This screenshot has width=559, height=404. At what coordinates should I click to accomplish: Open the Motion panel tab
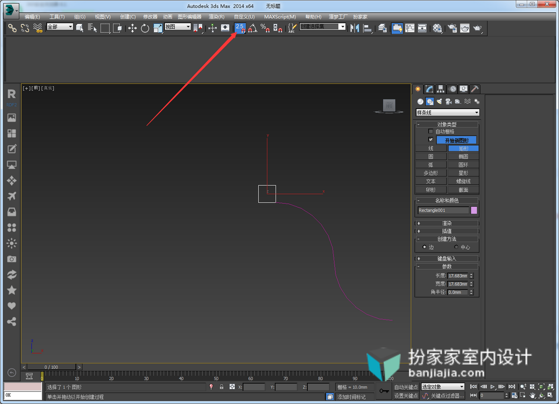pos(452,89)
